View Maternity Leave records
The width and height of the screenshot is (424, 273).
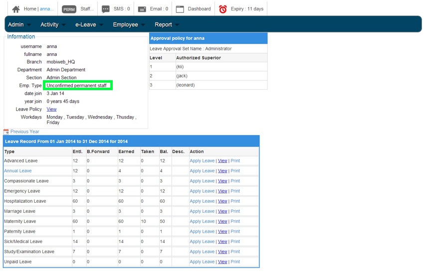pos(222,221)
